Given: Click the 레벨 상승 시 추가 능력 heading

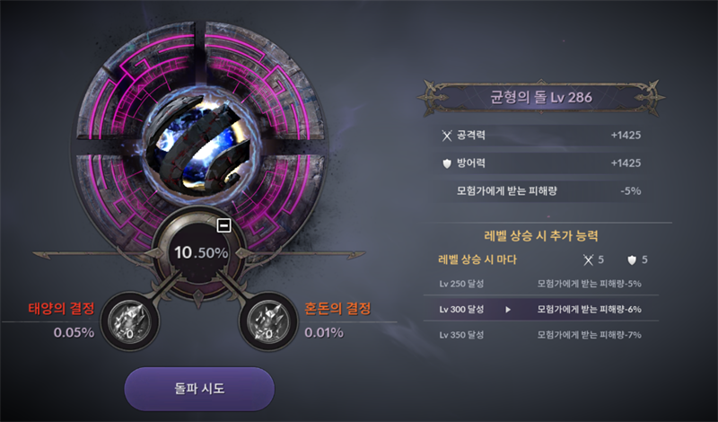Looking at the screenshot, I should 541,236.
